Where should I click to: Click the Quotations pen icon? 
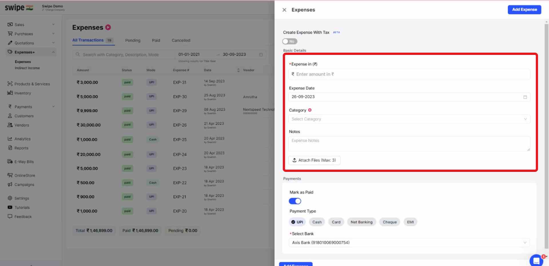click(10, 43)
